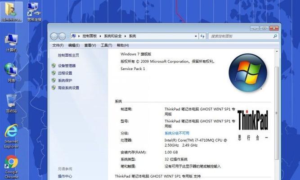
Task: Click the vertical scrollbar thumb
Action: (277, 113)
